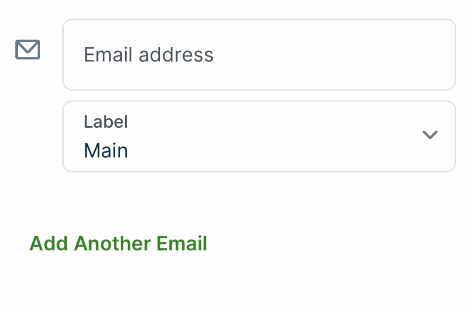Click the Label caption text in dropdown

[x=106, y=122]
